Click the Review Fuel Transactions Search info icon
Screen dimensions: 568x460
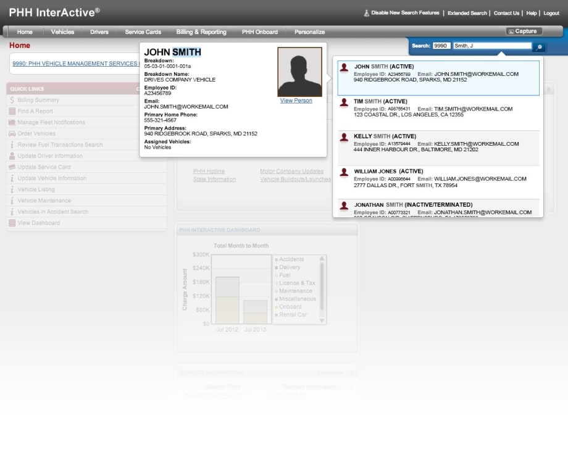pos(12,145)
